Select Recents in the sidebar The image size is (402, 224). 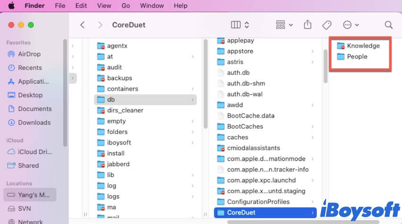pyautogui.click(x=29, y=68)
